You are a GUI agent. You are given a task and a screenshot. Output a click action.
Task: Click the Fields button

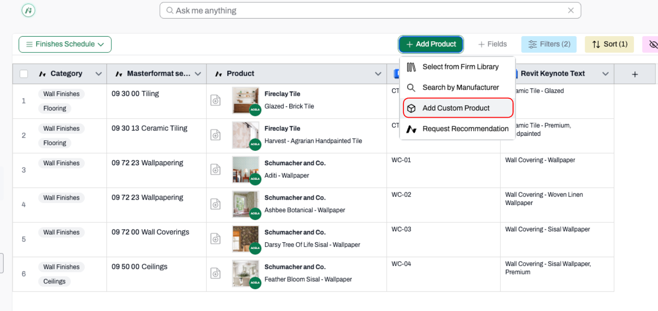[x=492, y=44]
